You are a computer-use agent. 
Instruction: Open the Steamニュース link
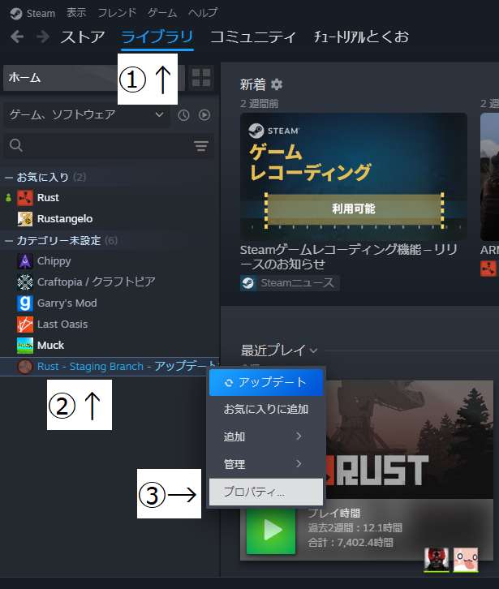click(x=290, y=283)
